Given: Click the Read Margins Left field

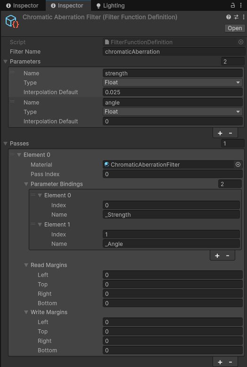Looking at the screenshot, I should (173, 275).
